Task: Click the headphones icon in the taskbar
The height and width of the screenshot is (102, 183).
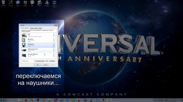Action: point(85,100)
